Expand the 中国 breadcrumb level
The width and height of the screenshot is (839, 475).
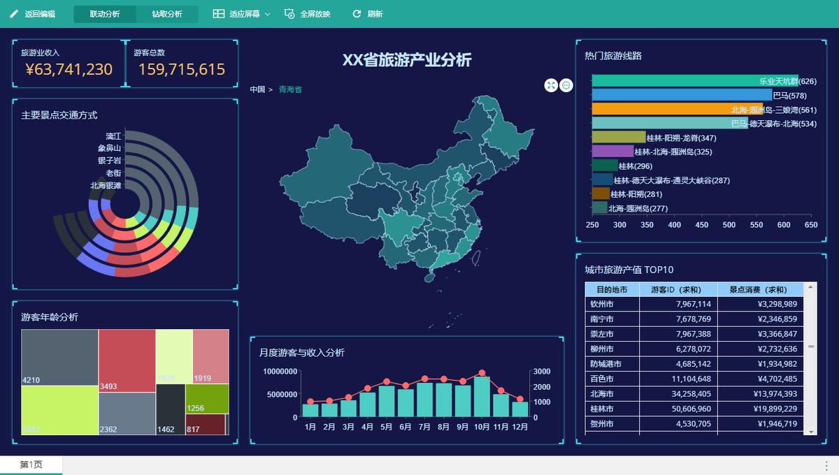coord(259,89)
